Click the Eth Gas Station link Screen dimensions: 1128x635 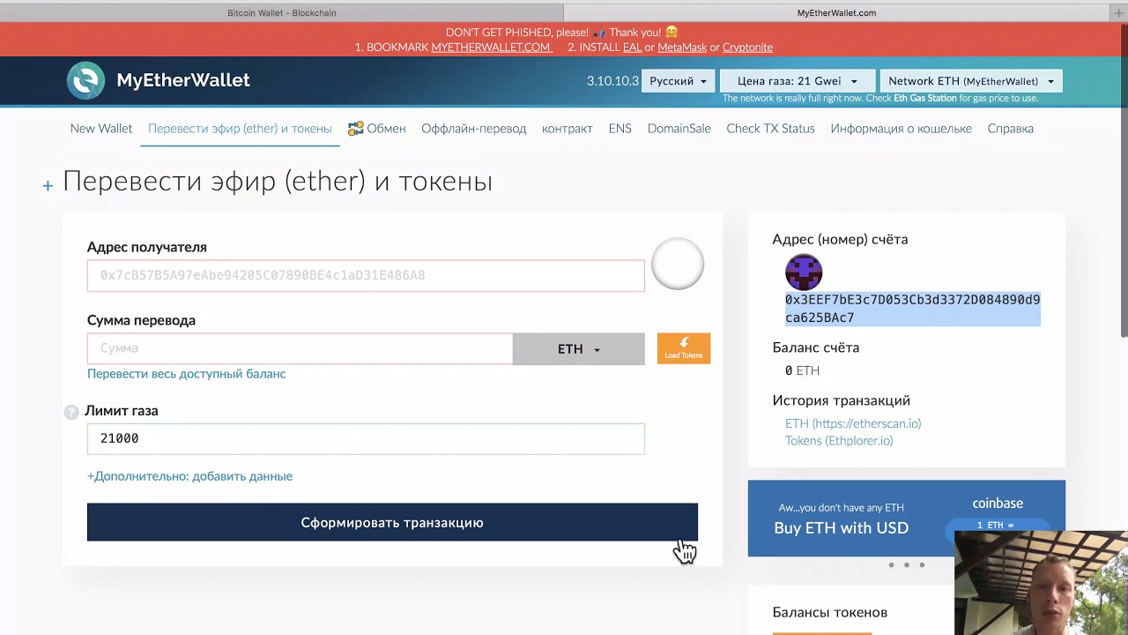[925, 98]
